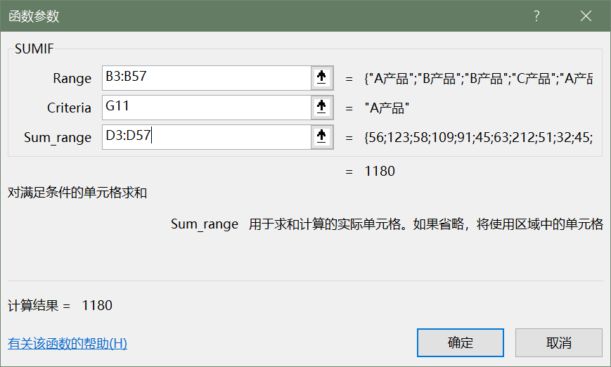Collapse dialog using Range selector arrow icon
The width and height of the screenshot is (611, 367).
321,78
